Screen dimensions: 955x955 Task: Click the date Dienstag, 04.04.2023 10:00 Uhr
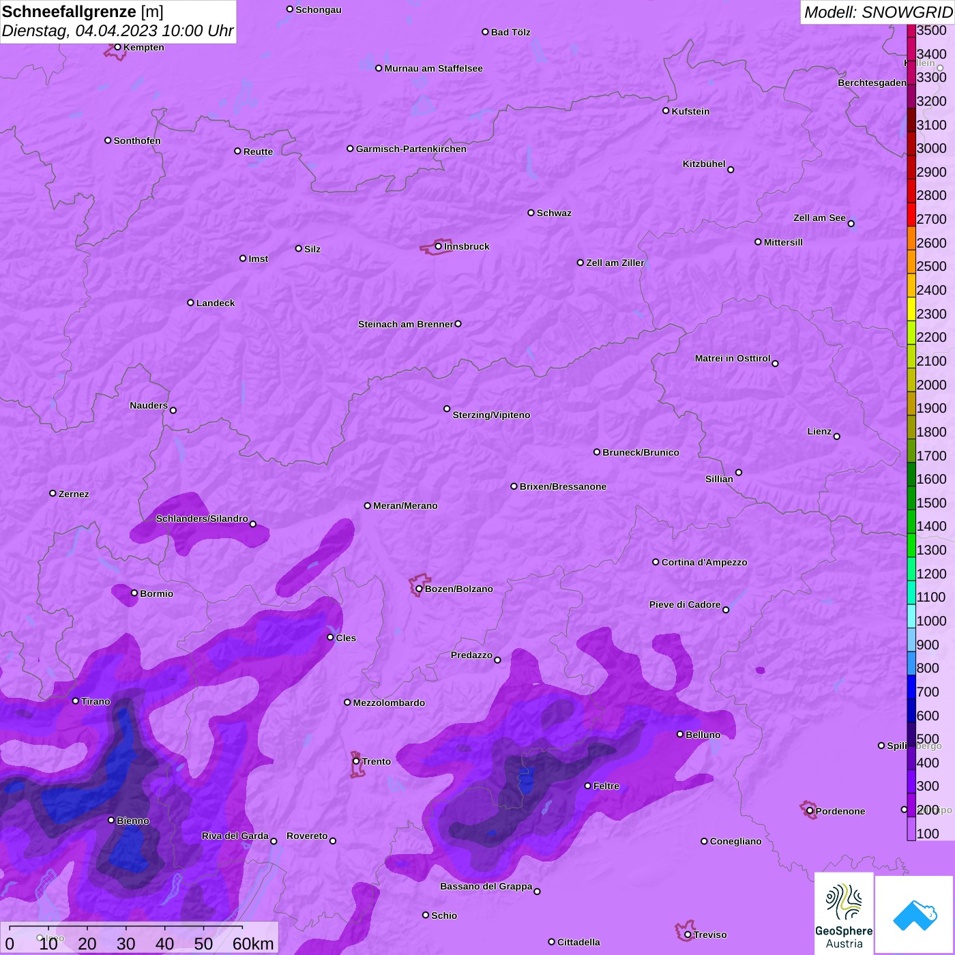click(117, 31)
